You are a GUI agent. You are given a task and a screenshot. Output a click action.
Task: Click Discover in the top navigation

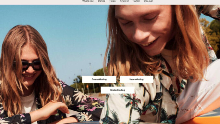[148, 1]
